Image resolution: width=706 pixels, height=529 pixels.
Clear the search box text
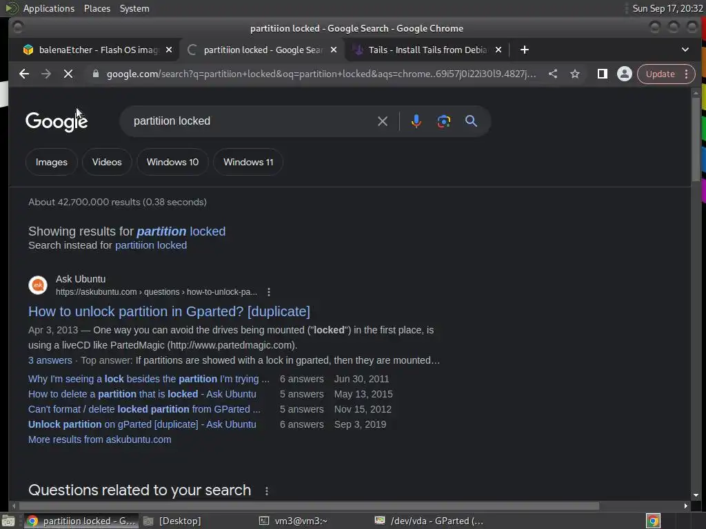tap(382, 121)
